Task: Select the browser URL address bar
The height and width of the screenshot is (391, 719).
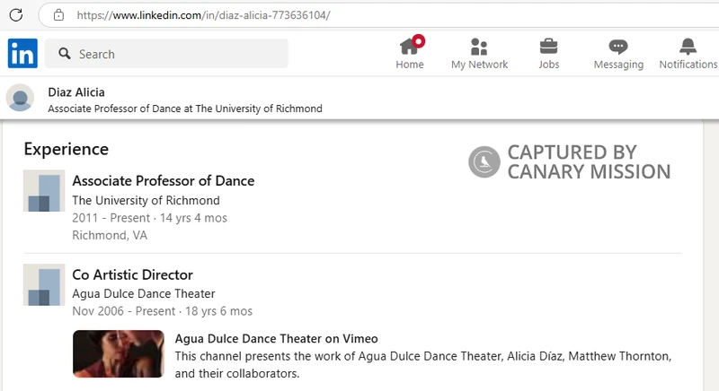Action: tap(359, 15)
